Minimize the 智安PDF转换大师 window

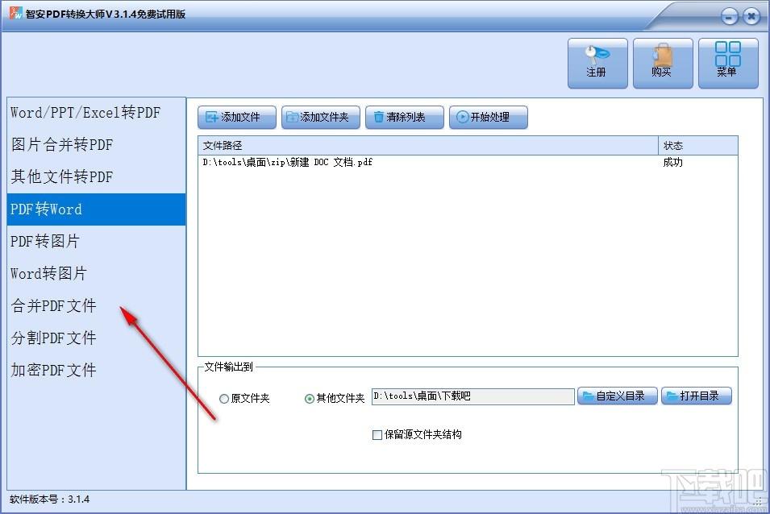(x=729, y=17)
